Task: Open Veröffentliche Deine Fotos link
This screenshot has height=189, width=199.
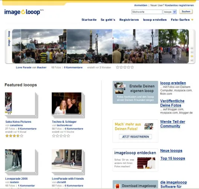Action: click(x=172, y=103)
